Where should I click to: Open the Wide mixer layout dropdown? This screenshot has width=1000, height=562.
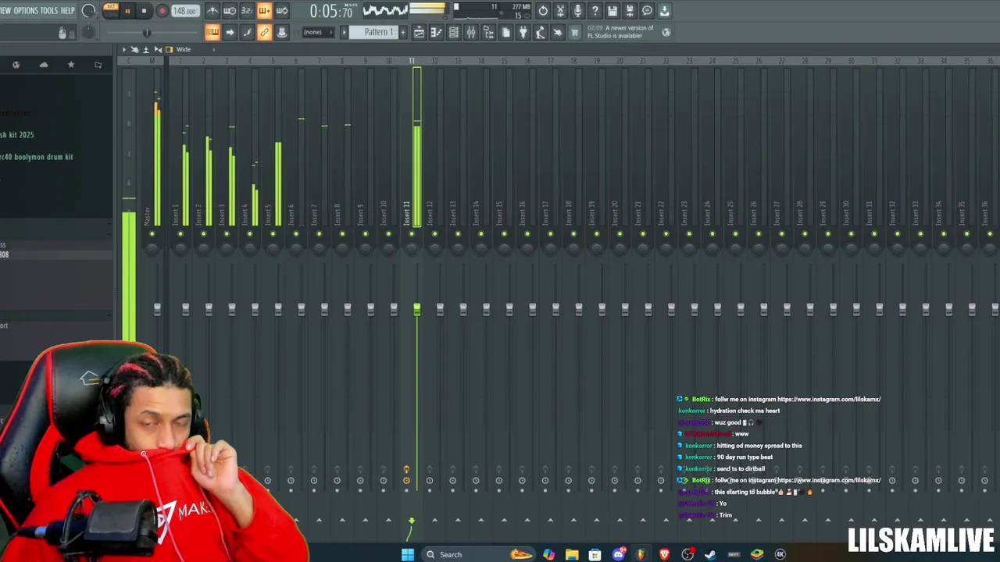click(x=184, y=49)
